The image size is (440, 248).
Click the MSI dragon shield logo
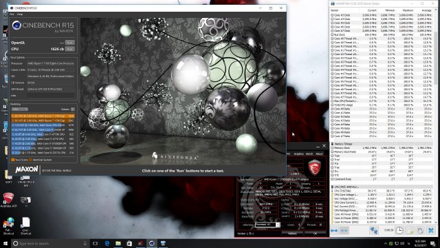pos(314,167)
